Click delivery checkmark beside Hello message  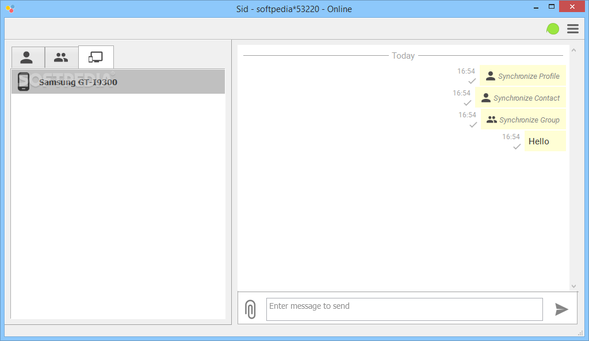point(517,147)
